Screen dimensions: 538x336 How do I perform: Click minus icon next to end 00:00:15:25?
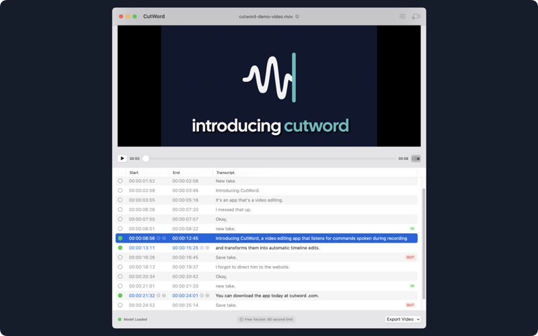(x=202, y=247)
